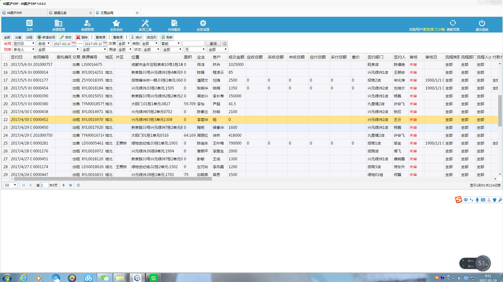Go to the next page arrow

pos(64,185)
